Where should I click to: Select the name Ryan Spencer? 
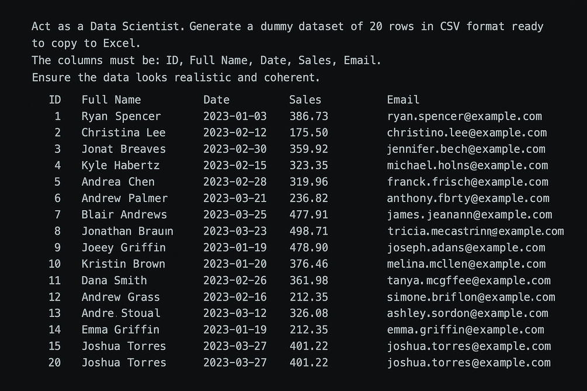click(121, 117)
